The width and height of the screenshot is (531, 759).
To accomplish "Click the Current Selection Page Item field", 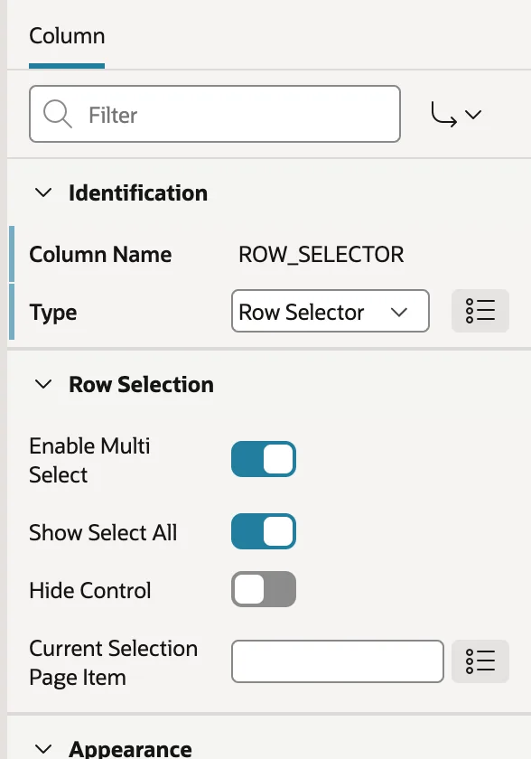I will pos(338,661).
